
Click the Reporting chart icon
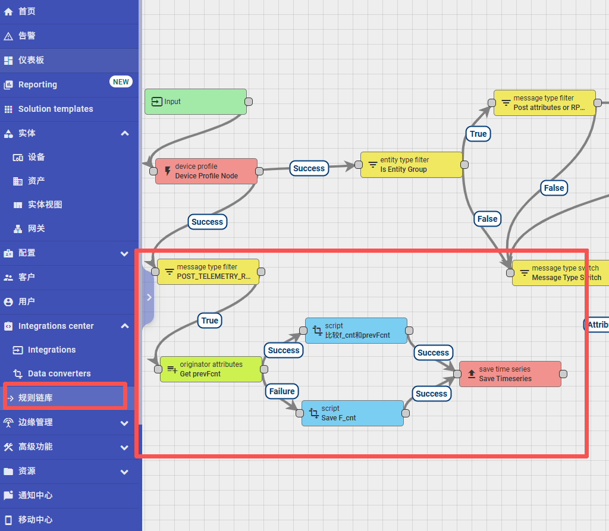[x=8, y=85]
